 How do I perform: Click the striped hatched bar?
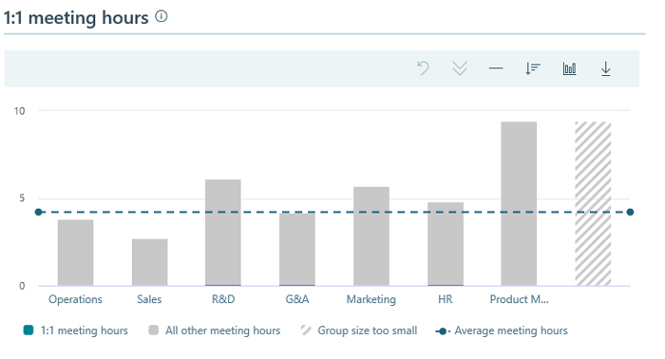point(593,204)
